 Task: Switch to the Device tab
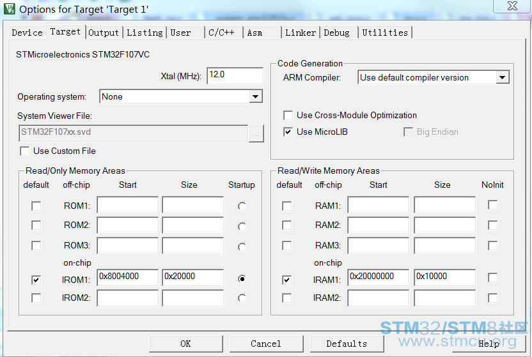(x=27, y=33)
